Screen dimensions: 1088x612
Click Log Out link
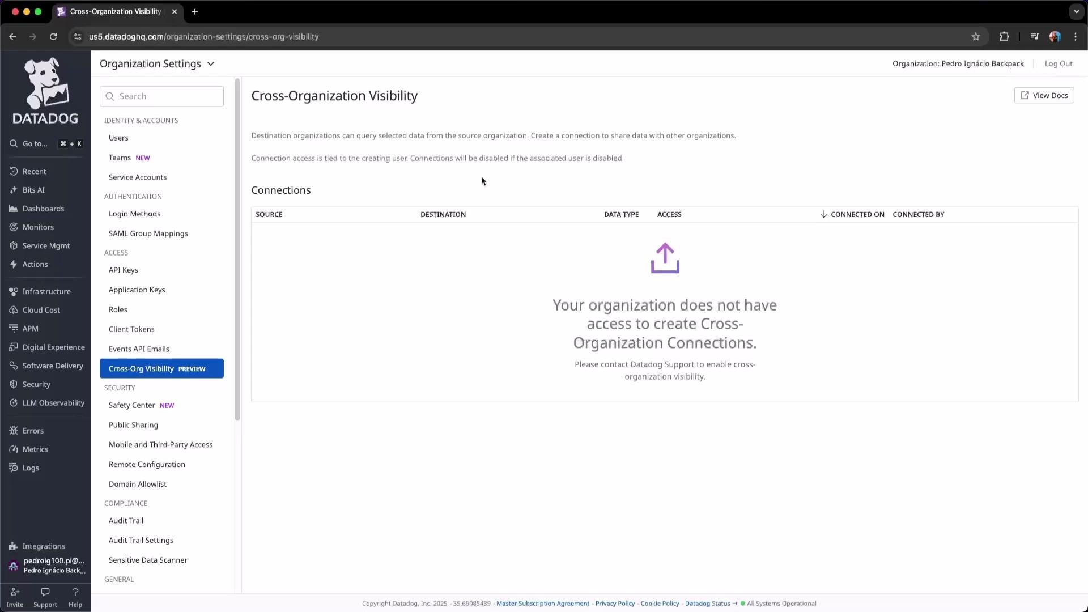click(1058, 63)
